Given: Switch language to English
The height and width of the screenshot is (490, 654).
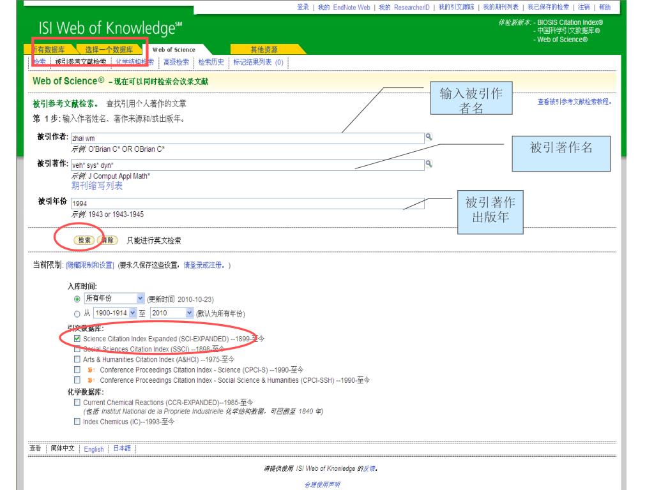Looking at the screenshot, I should (x=94, y=449).
